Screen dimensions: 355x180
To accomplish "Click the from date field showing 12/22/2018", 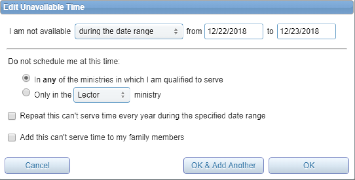I will (234, 31).
